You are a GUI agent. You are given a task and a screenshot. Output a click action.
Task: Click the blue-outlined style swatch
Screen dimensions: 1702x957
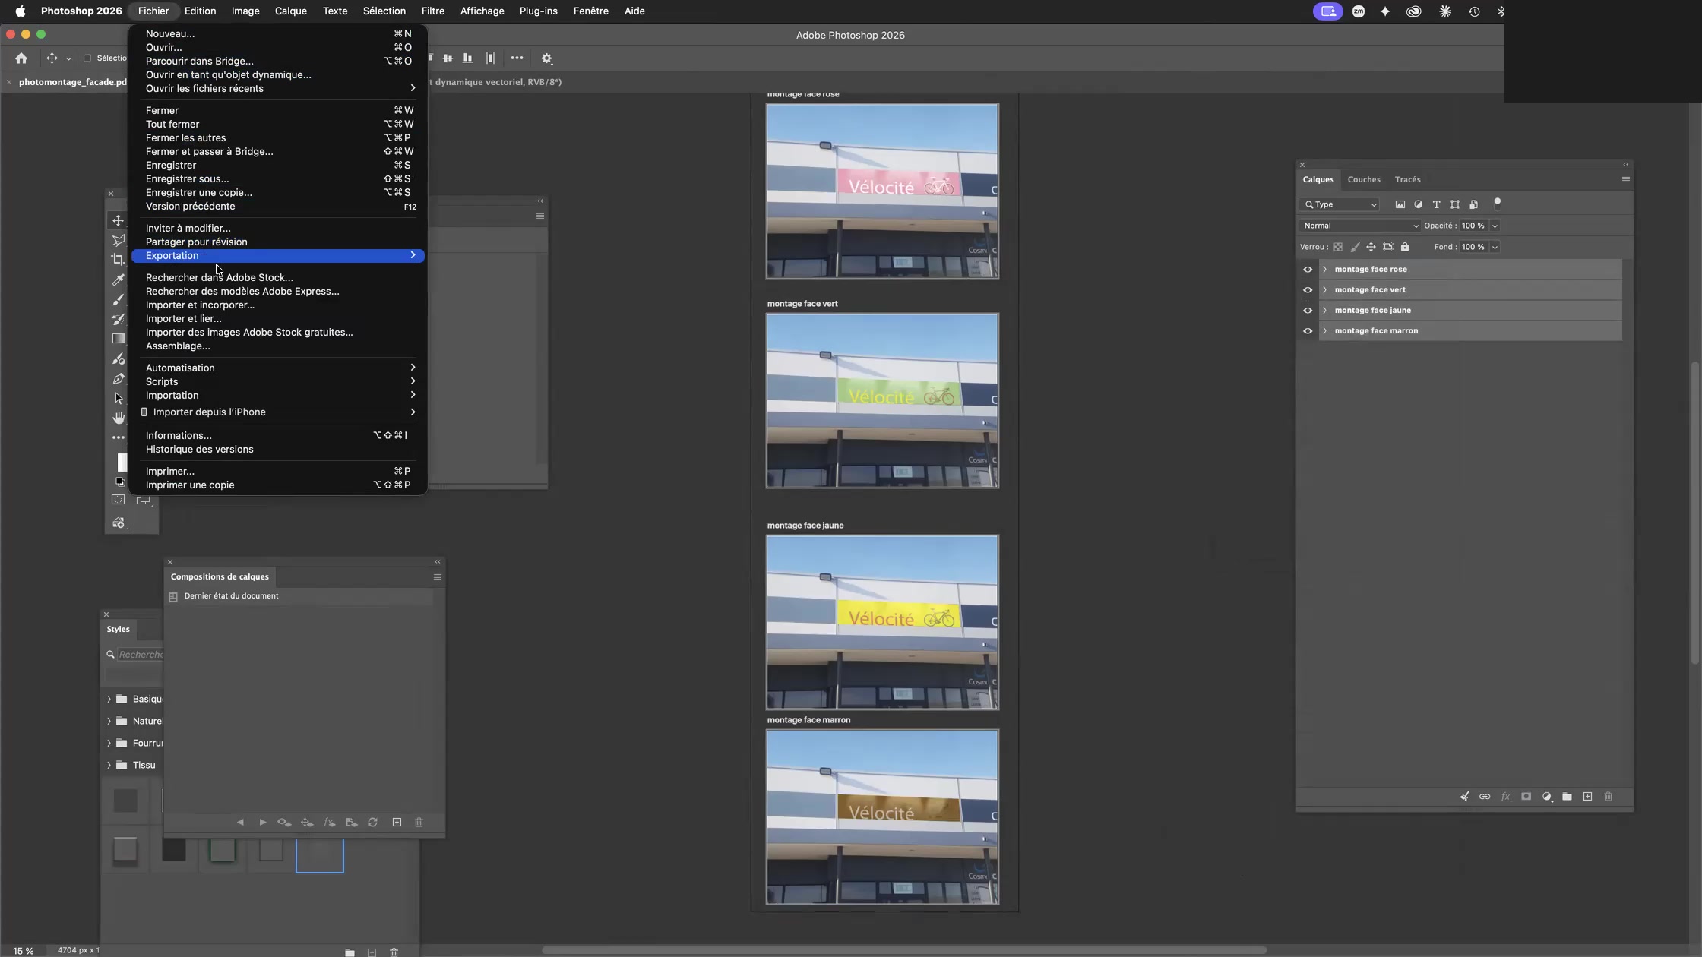(319, 855)
